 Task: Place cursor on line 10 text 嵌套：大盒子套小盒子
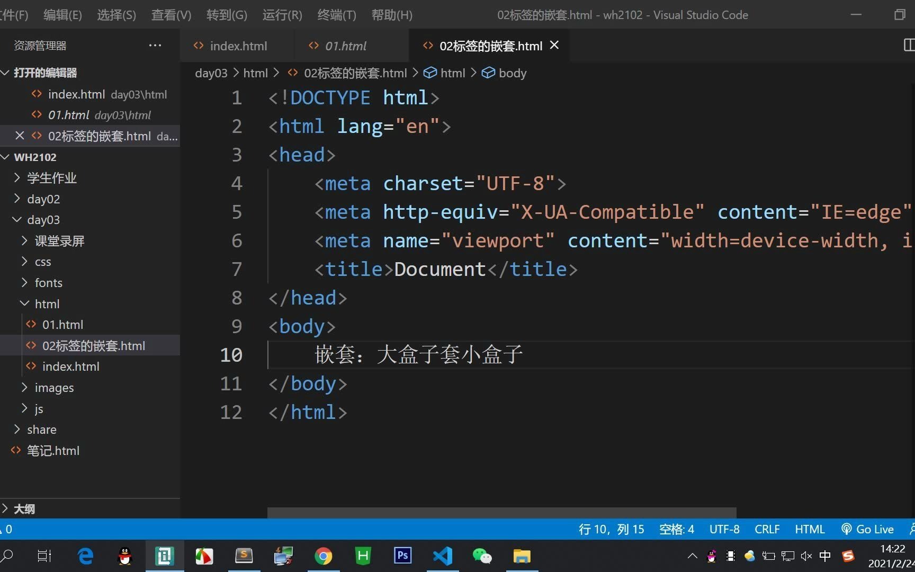point(419,354)
